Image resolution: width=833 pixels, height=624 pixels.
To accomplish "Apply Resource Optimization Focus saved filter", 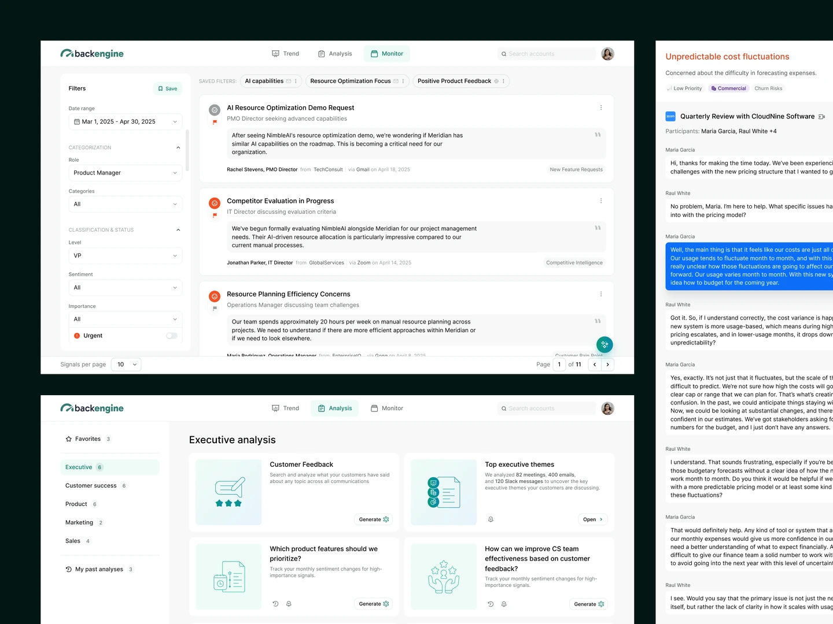I will [x=350, y=81].
